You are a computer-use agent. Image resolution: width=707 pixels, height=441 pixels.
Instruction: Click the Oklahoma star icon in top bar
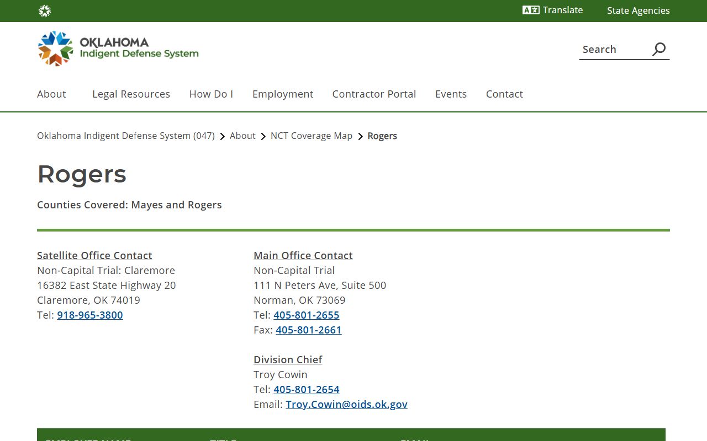45,11
